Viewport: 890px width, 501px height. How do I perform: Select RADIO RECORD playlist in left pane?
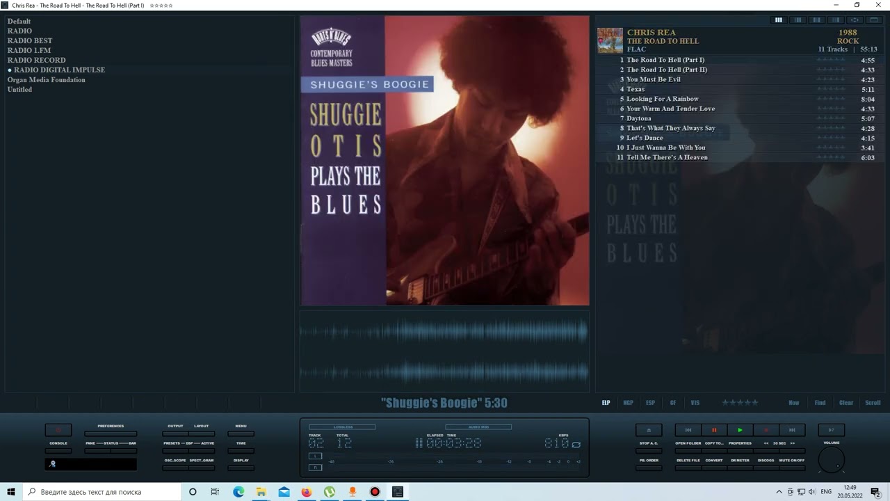pos(37,60)
